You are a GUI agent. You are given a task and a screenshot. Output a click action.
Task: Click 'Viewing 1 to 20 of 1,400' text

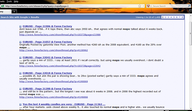[x=148, y=17]
